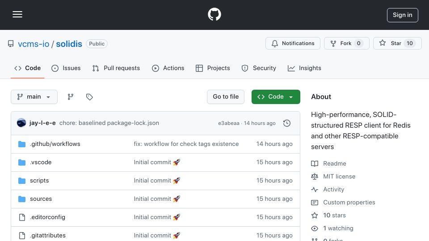429x241 pixels.
Task: Open the sources folder
Action: click(41, 199)
